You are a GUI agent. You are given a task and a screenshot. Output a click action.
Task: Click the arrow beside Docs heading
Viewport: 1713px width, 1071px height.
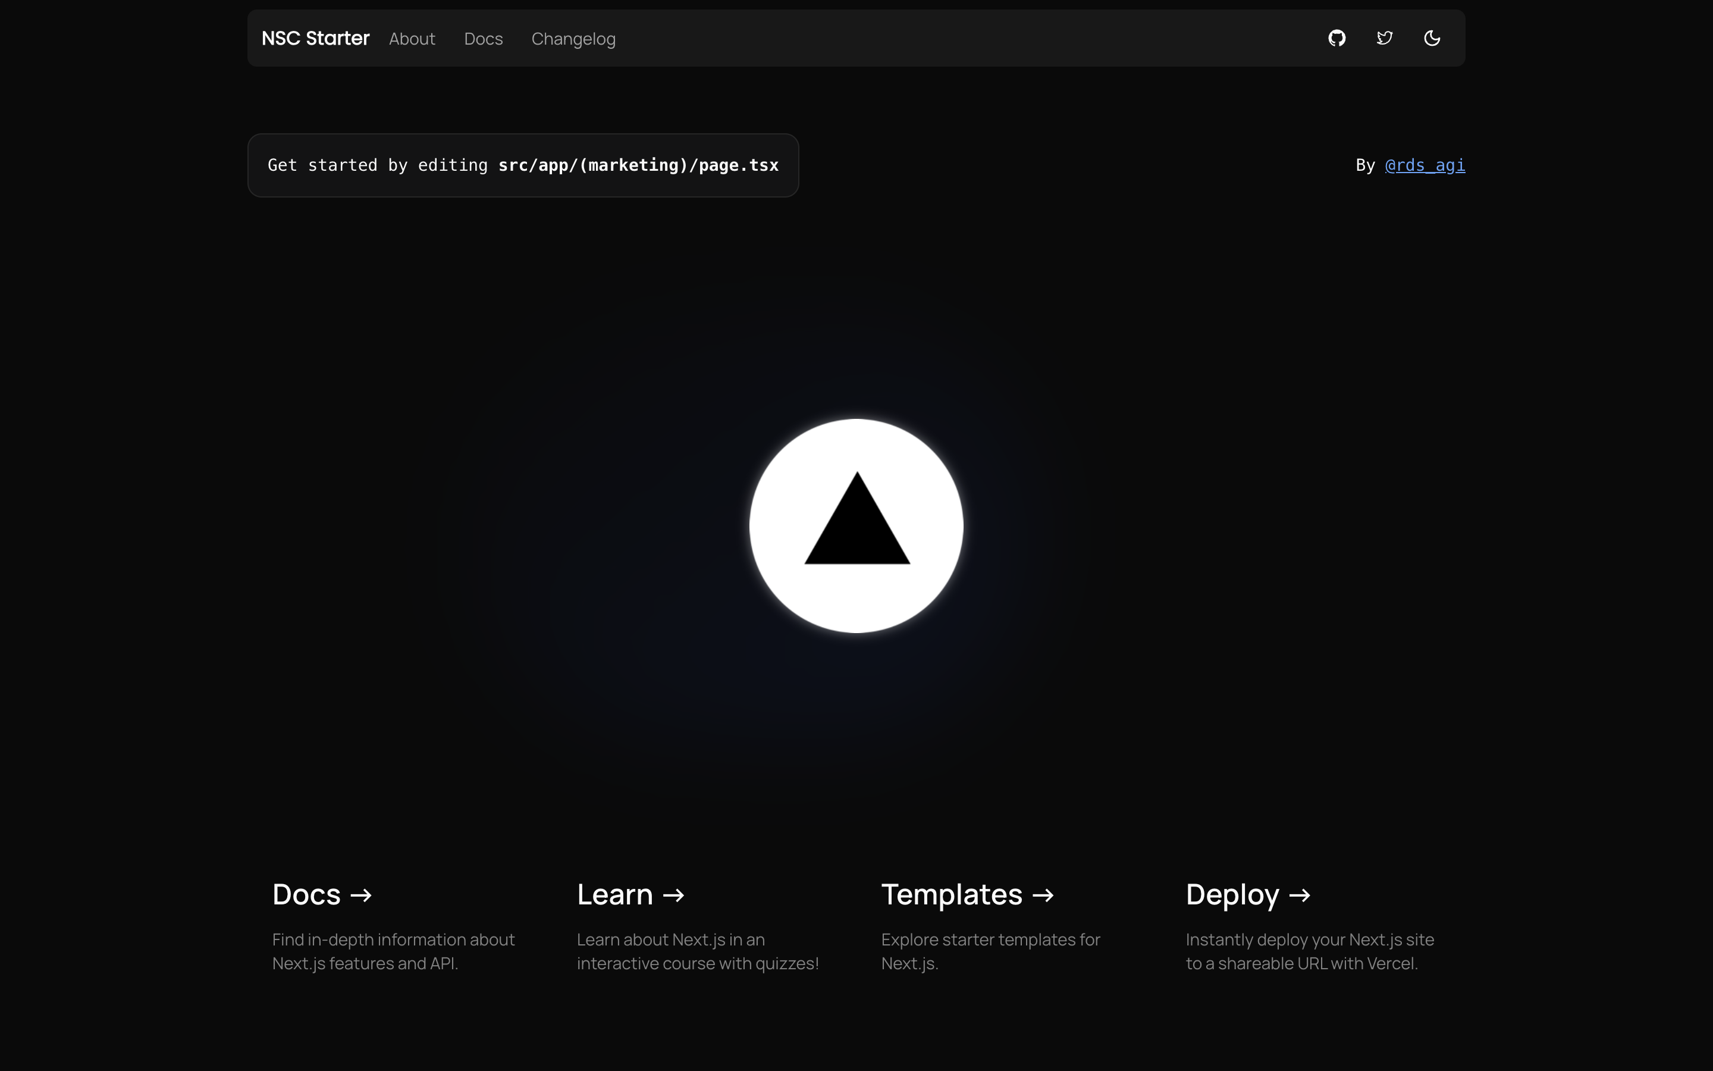[x=361, y=895]
